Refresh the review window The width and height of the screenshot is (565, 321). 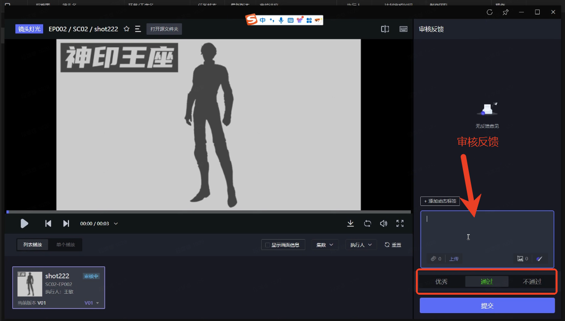point(489,12)
